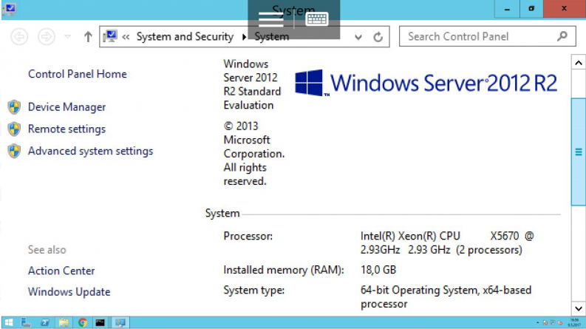Go up one level with the up arrow
586x329 pixels.
(88, 37)
